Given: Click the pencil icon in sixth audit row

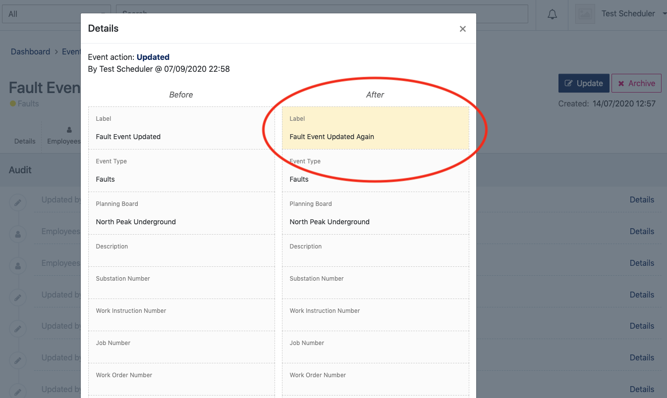Looking at the screenshot, I should click(18, 360).
